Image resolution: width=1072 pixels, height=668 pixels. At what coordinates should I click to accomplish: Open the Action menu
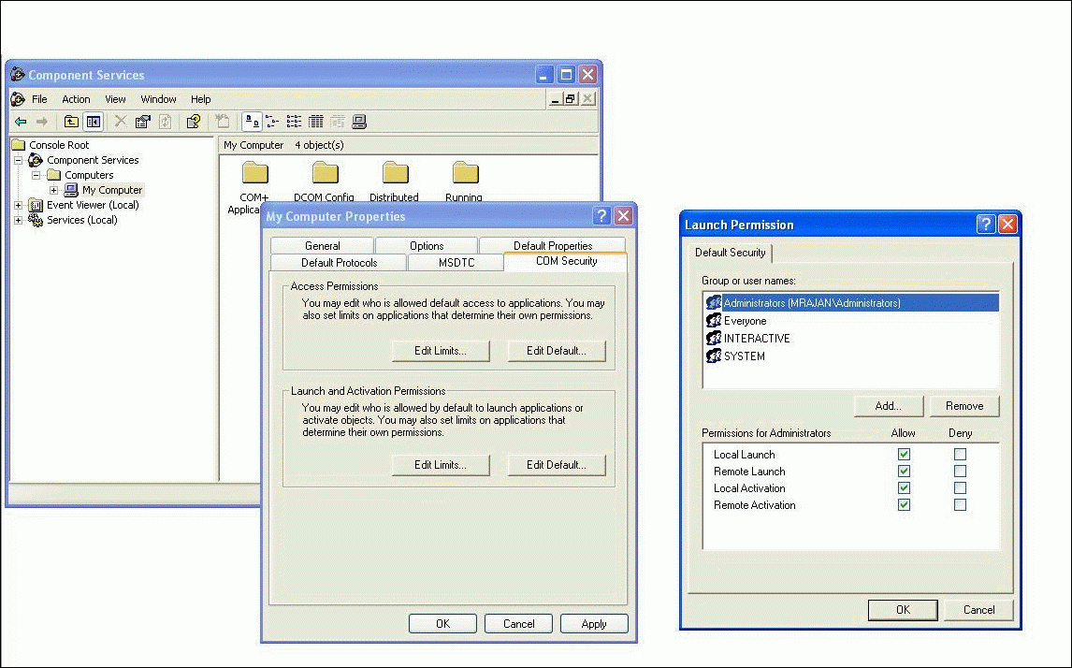click(x=76, y=99)
